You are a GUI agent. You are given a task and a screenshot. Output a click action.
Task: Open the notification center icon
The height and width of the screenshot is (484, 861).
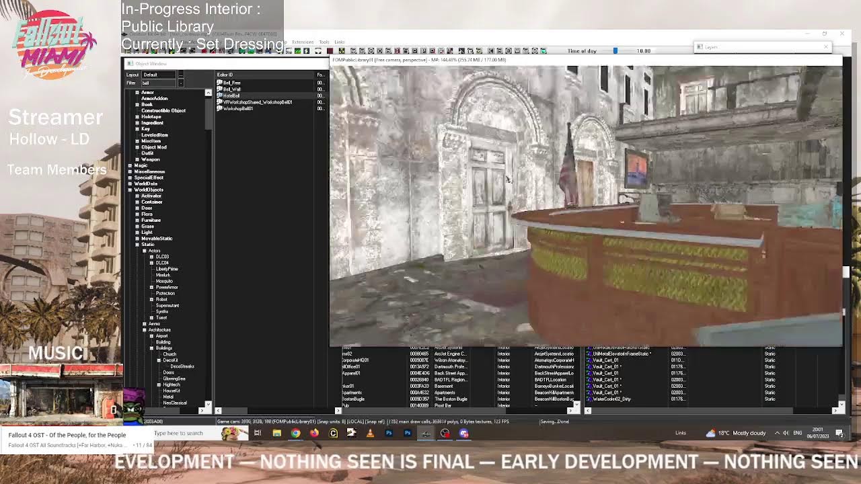(x=839, y=434)
